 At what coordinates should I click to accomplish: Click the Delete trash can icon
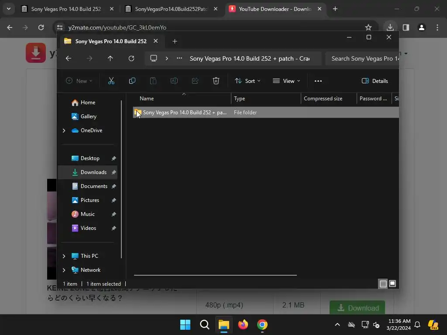click(216, 81)
